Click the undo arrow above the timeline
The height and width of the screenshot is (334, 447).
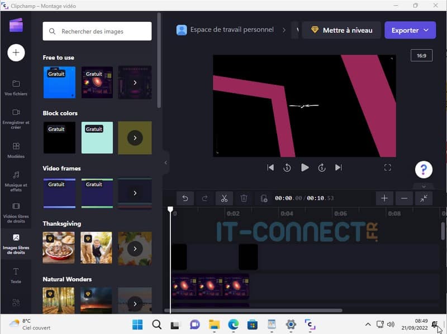pos(185,198)
